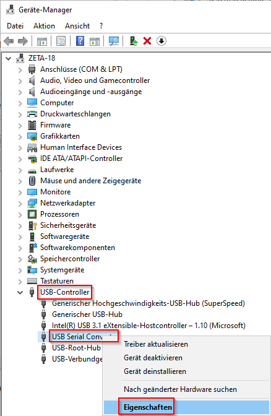271x416 pixels.
Task: Click the Firmware chip icon
Action: [x=32, y=125]
